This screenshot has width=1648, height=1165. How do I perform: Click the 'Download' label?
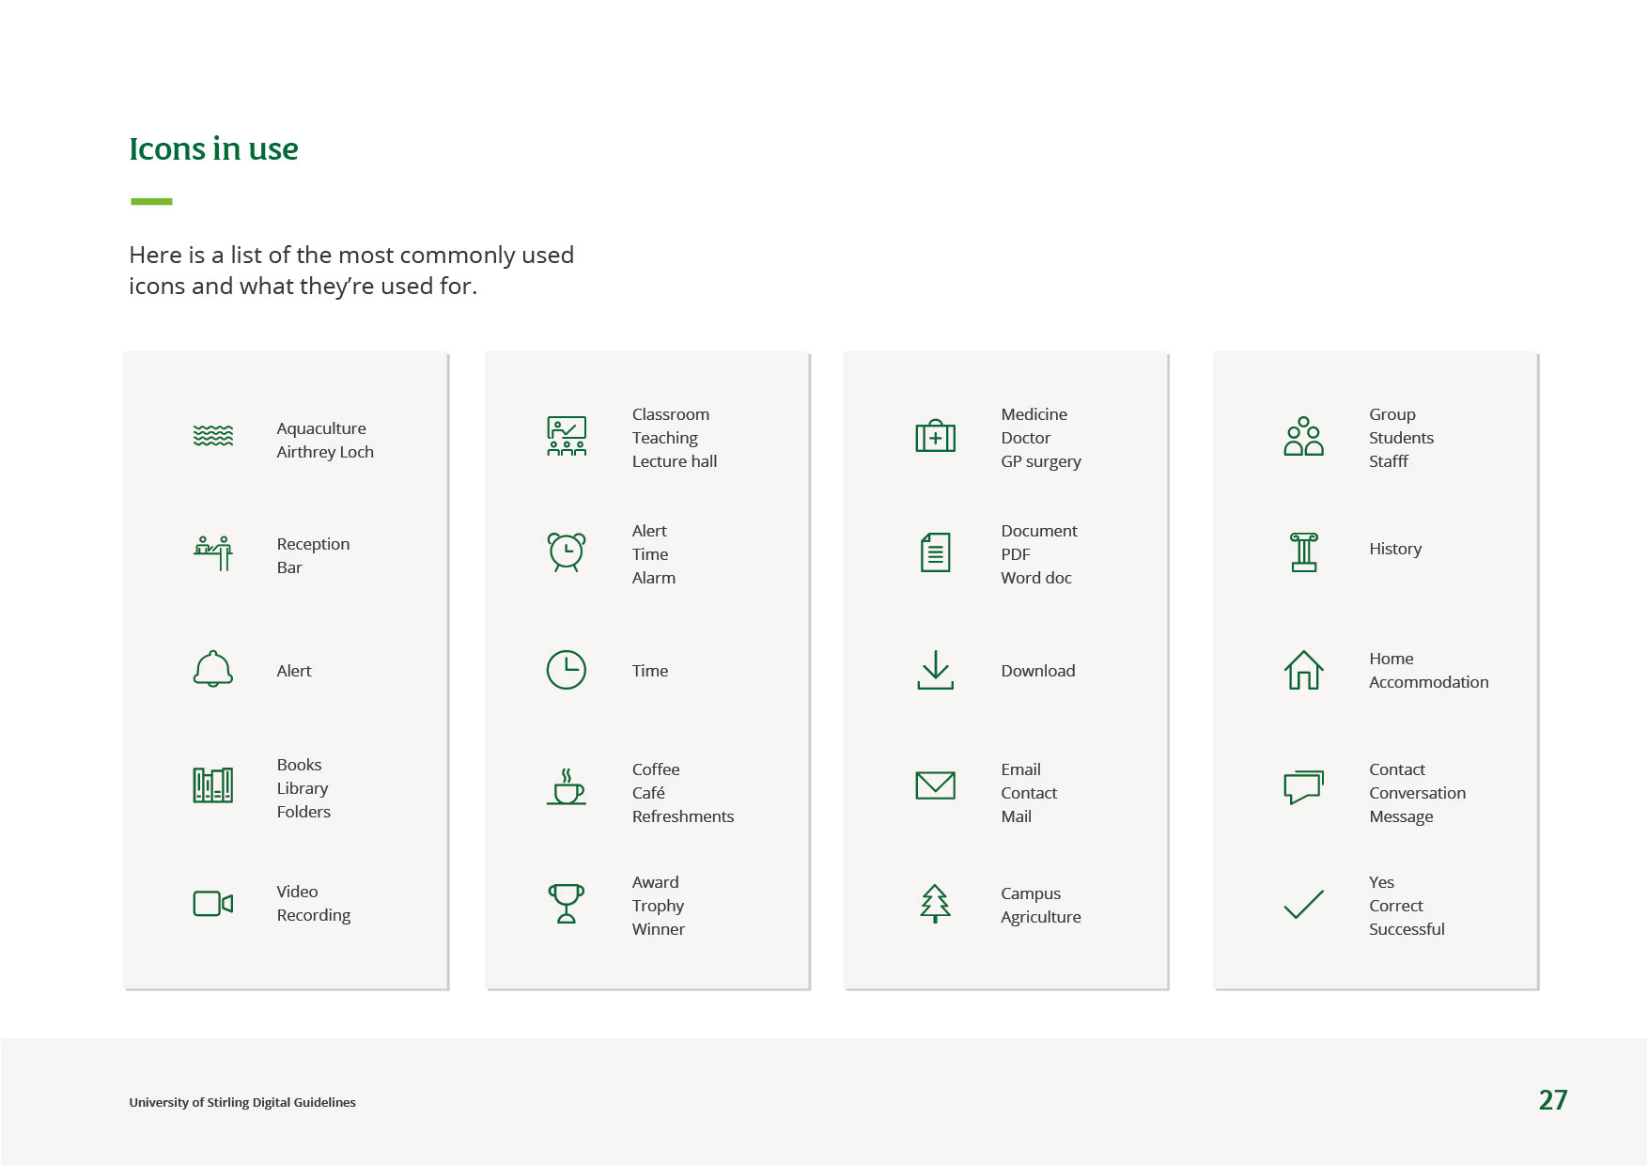(x=1038, y=671)
